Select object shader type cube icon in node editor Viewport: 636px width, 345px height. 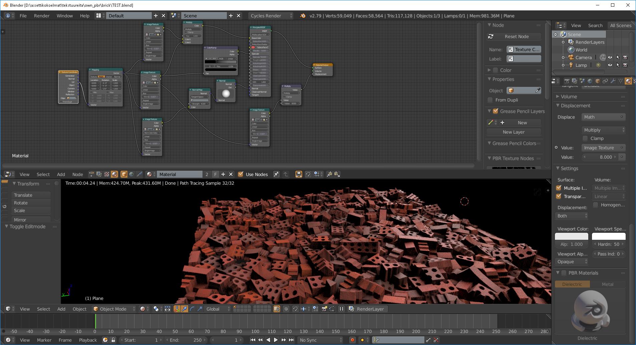(124, 174)
